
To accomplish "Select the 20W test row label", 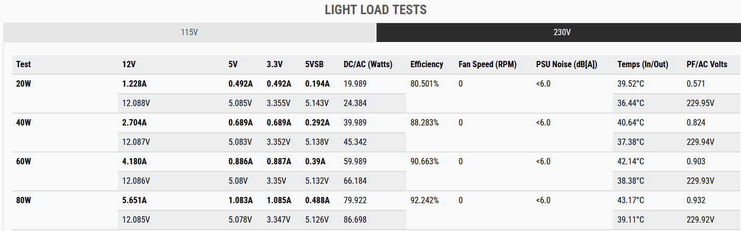I will pos(24,84).
